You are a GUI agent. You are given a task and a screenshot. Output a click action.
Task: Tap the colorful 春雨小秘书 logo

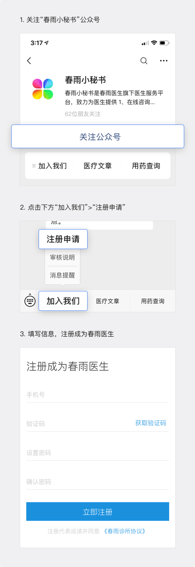[x=43, y=89]
